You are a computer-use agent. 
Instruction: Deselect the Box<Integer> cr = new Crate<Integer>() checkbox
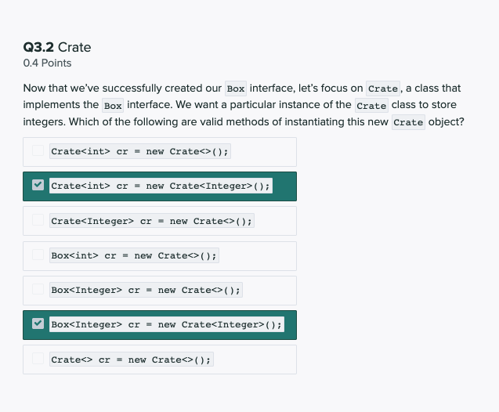(x=38, y=324)
